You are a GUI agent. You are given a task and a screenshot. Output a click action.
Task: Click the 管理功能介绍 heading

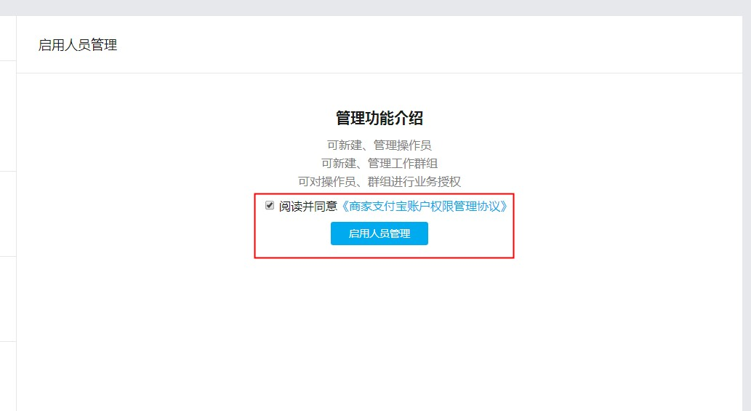click(x=379, y=118)
